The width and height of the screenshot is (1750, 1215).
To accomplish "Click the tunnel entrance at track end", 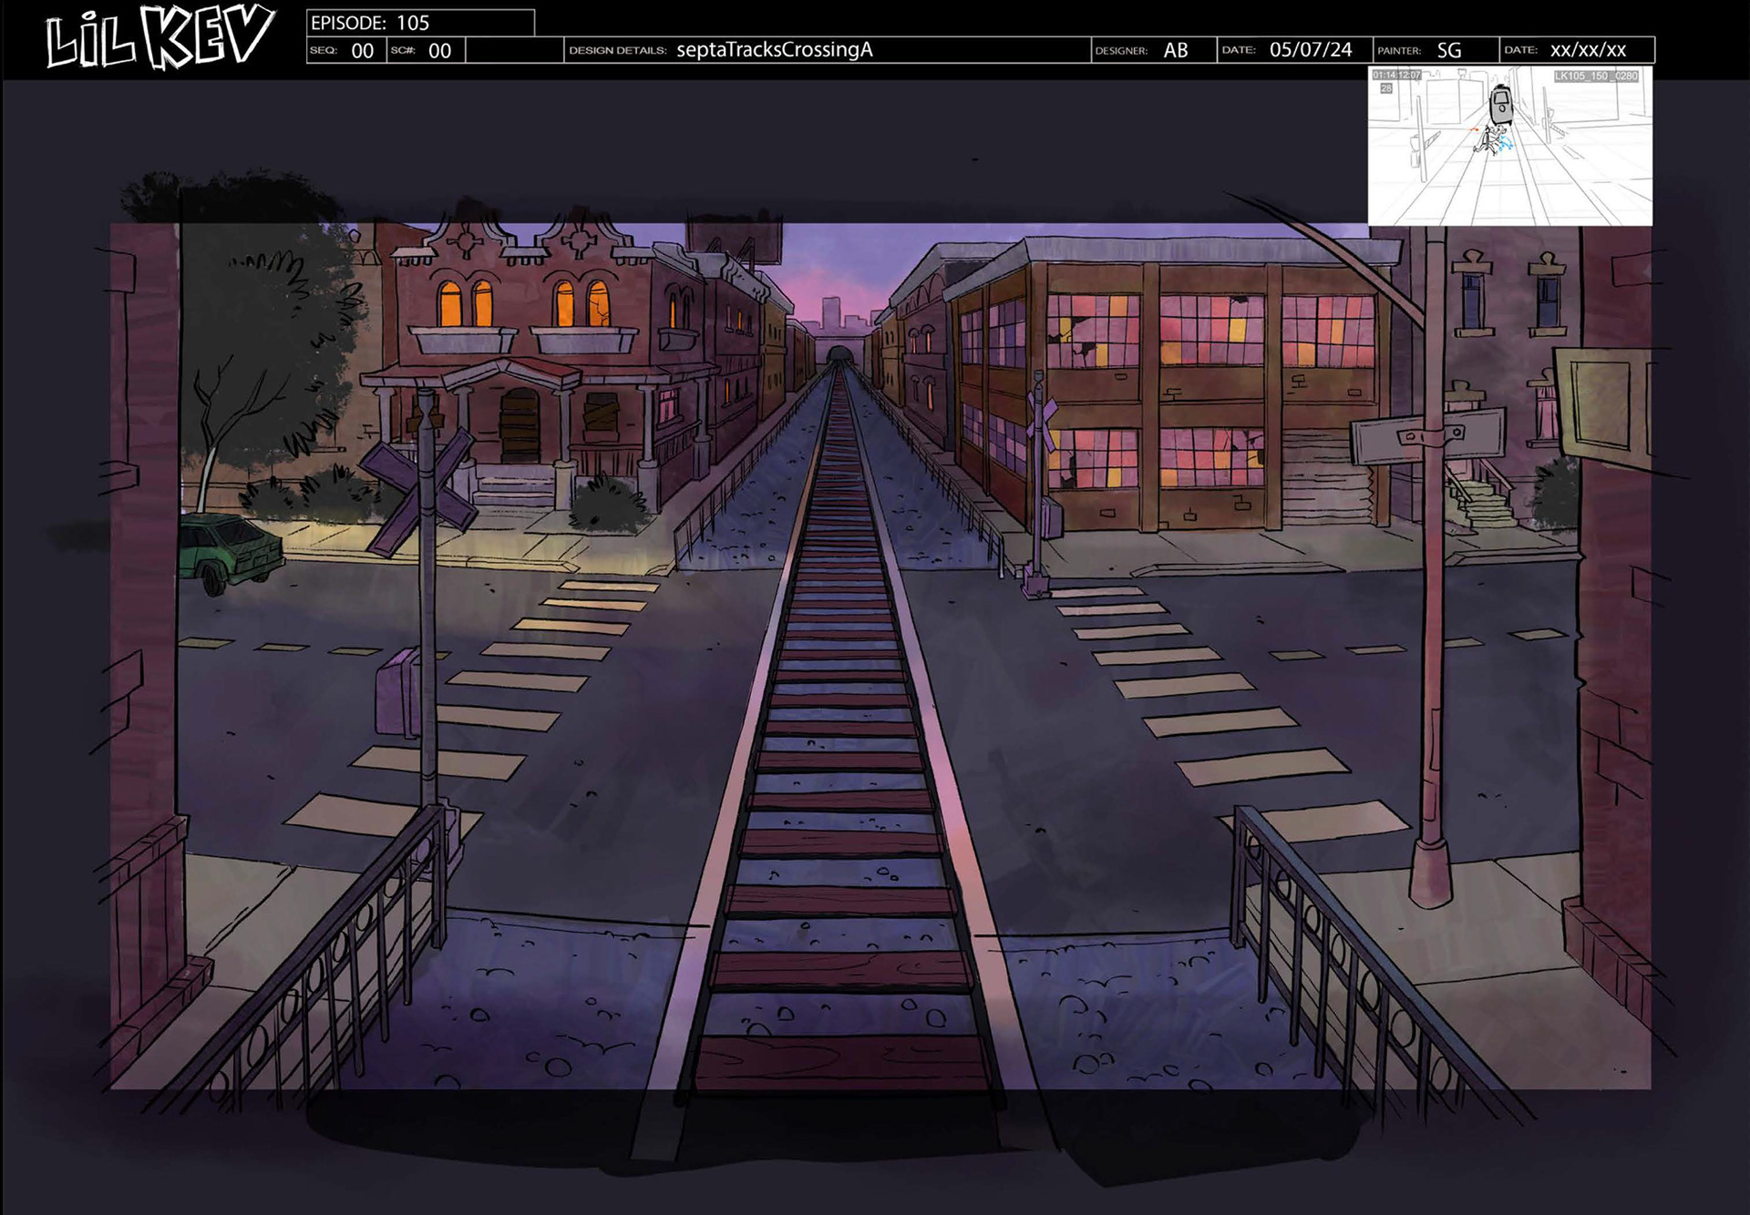I will coord(840,353).
